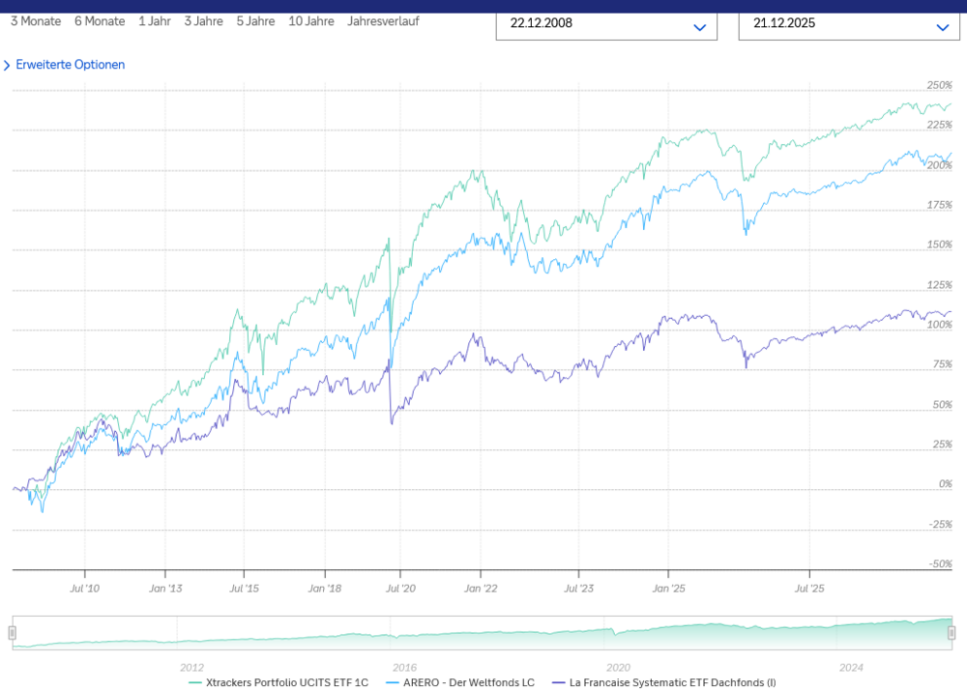Click the right handle of the timeline navigator
Viewport: 967px width, 691px height.
point(952,633)
